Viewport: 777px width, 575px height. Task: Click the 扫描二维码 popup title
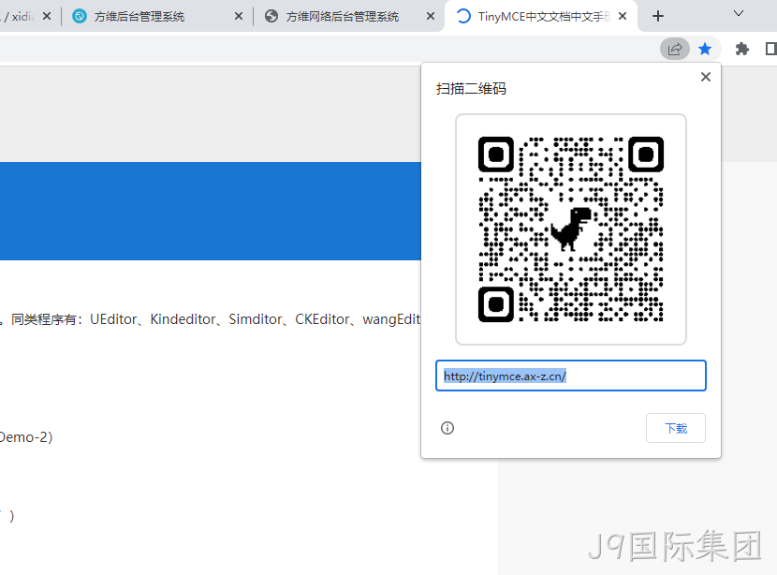(471, 89)
